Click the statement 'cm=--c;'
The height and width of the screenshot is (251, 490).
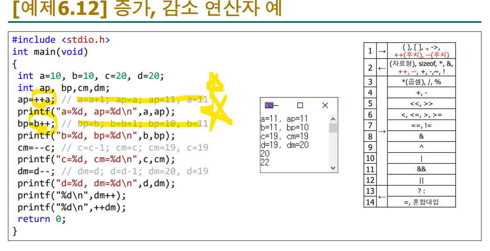tap(36, 147)
